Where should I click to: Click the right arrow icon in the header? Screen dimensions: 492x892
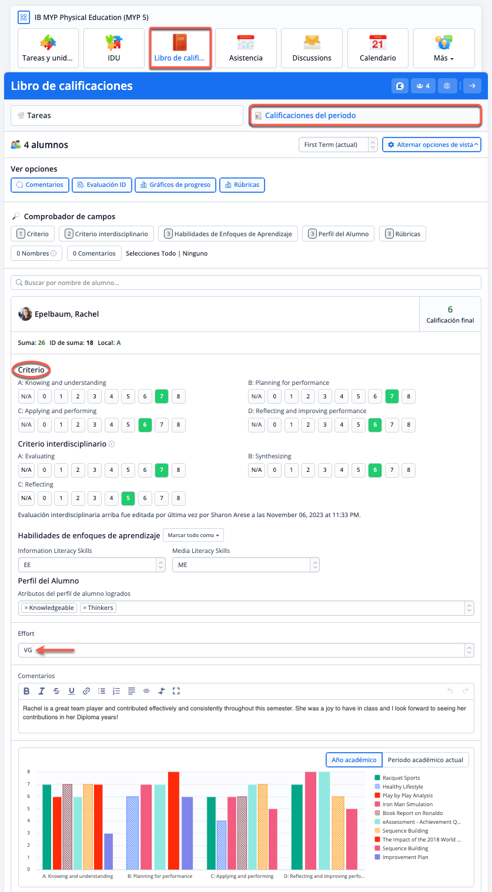[472, 86]
